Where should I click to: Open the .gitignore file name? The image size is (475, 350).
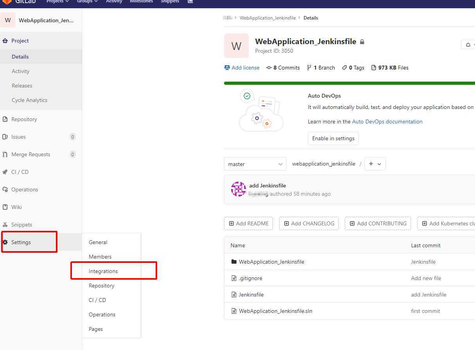coord(251,278)
